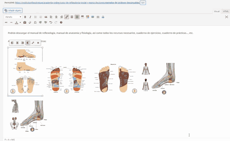Toggle bold formatting in editor toolbar
This screenshot has height=141, width=230.
pos(25,17)
